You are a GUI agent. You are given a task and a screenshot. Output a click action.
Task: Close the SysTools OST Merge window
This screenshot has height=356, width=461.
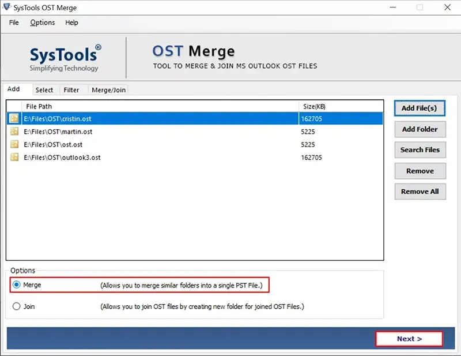(x=448, y=8)
